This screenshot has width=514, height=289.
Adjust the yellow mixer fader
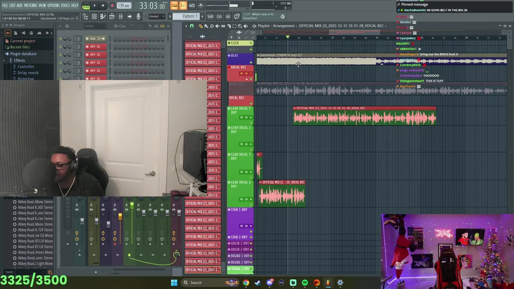coord(120,217)
